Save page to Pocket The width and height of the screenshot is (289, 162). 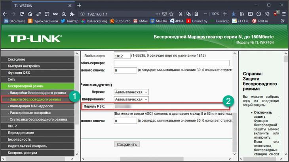click(164, 14)
